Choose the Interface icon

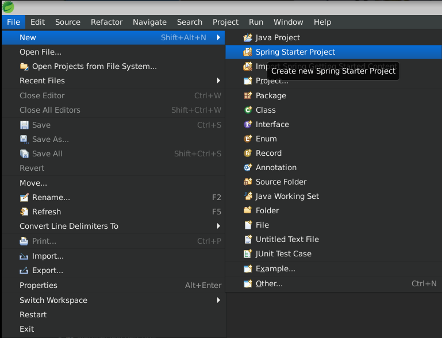pos(248,124)
